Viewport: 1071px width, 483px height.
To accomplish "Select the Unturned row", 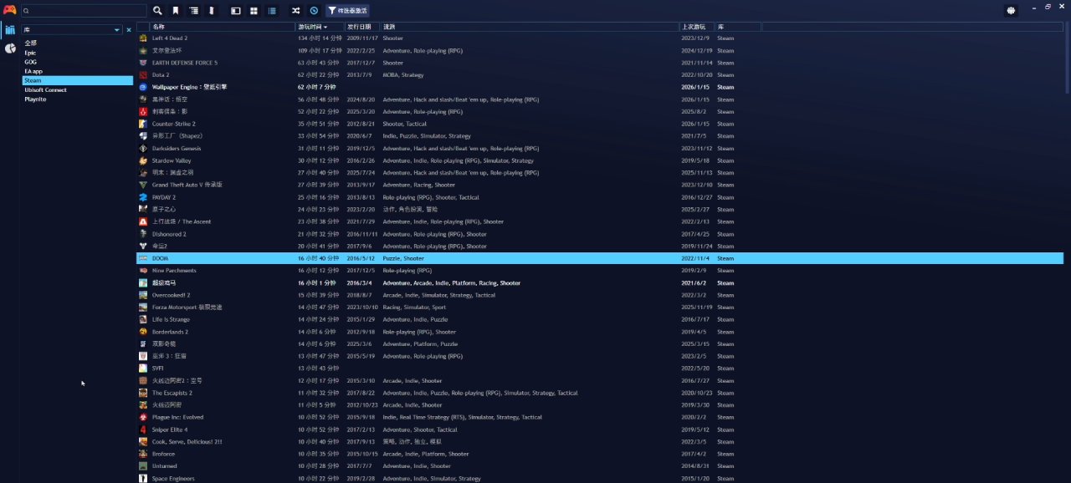I will (600, 465).
